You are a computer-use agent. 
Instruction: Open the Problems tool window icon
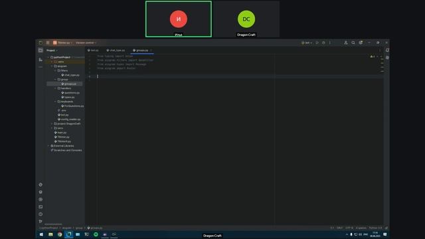(x=41, y=214)
